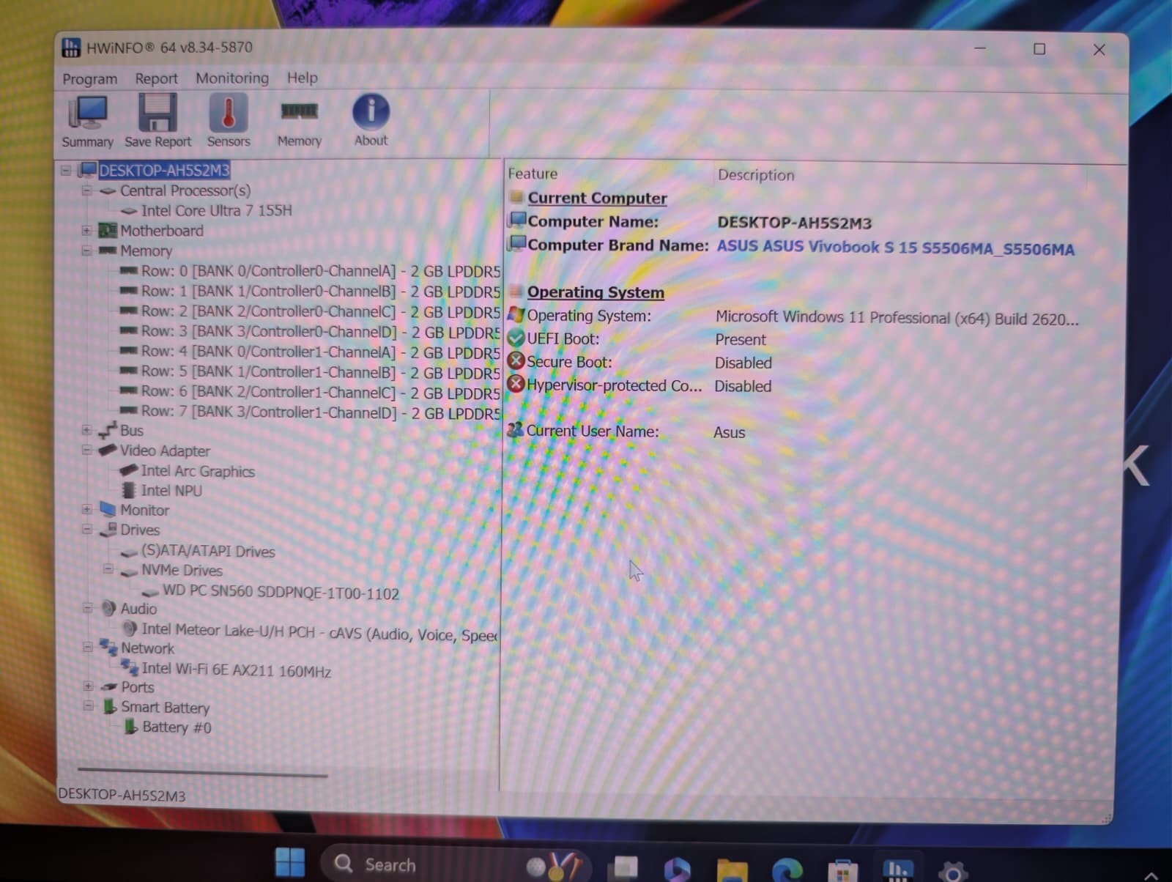
Task: Collapse the Video Adapter node
Action: point(86,450)
